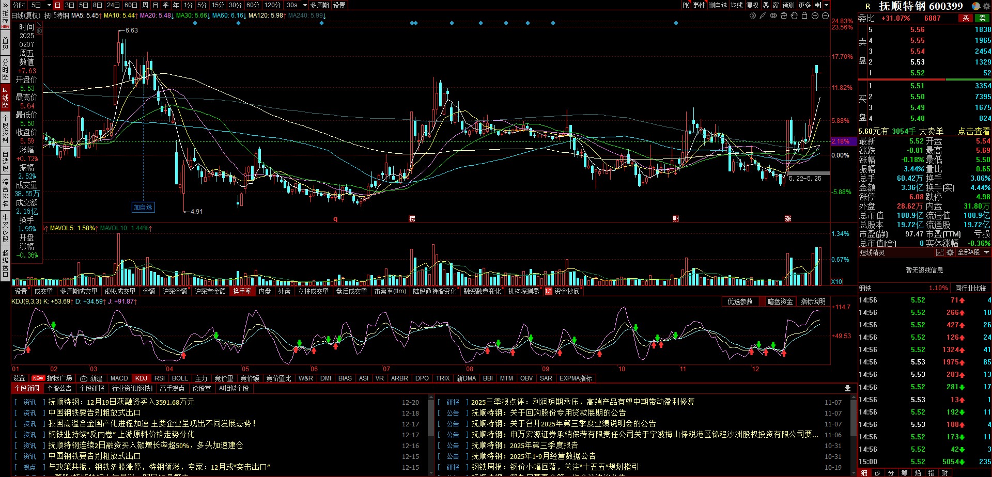Pop out the 短线精灵 panel

pos(940,252)
